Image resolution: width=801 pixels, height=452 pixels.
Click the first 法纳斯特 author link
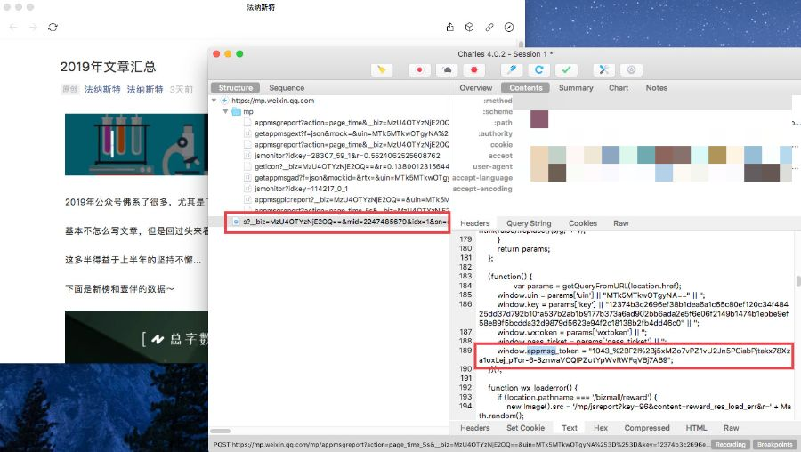102,90
